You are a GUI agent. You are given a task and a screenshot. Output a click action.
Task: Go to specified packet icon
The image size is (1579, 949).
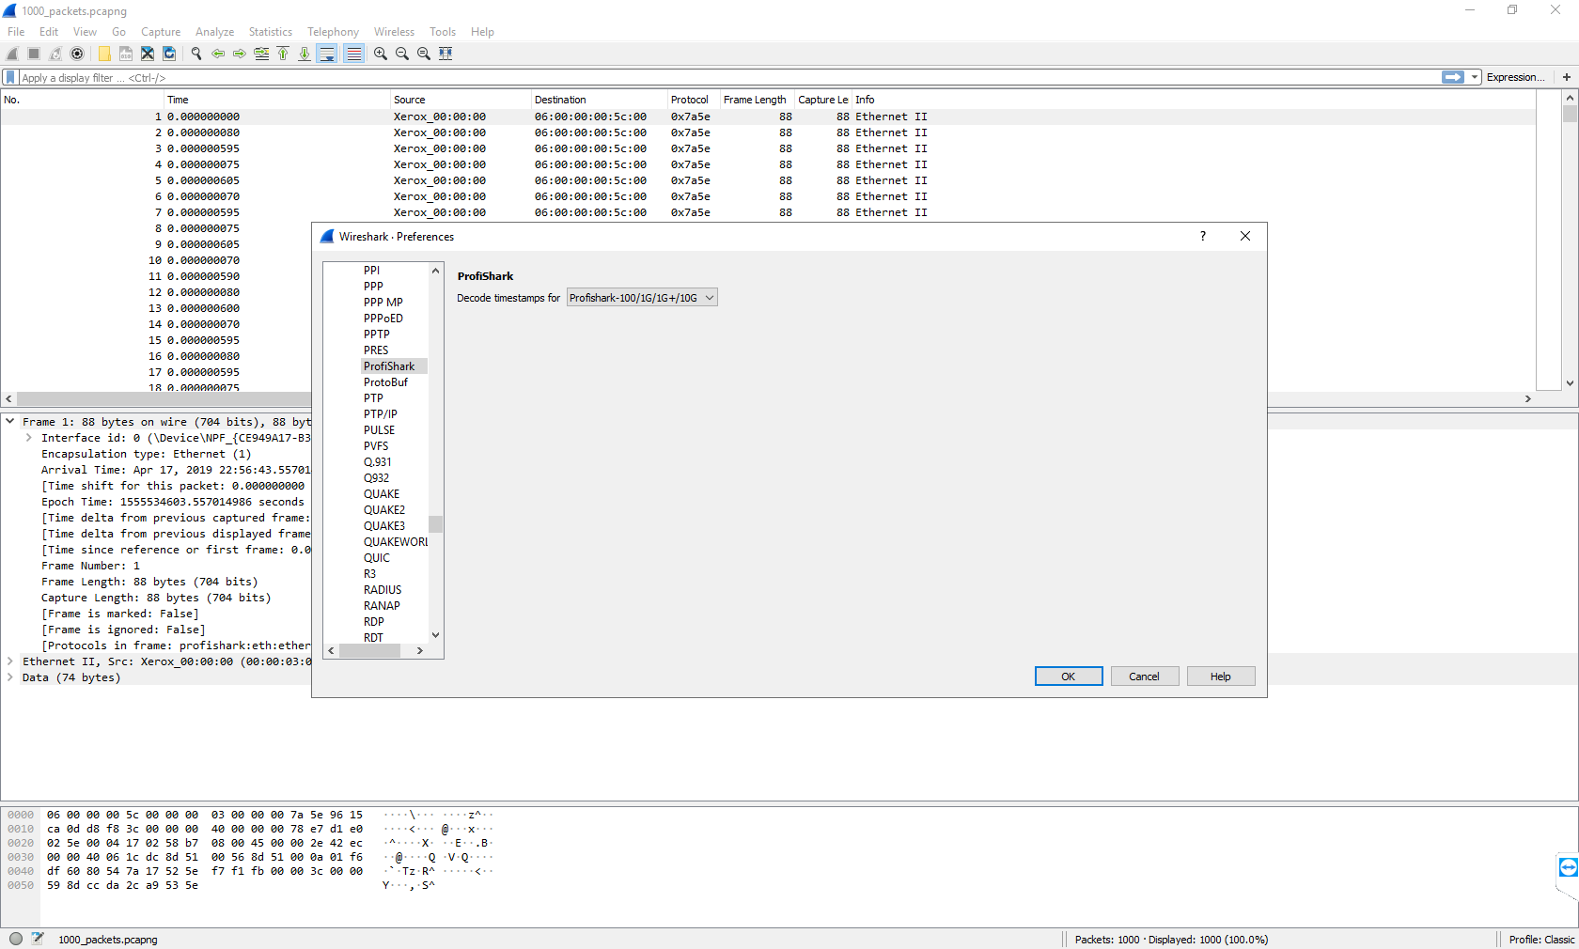(x=261, y=54)
